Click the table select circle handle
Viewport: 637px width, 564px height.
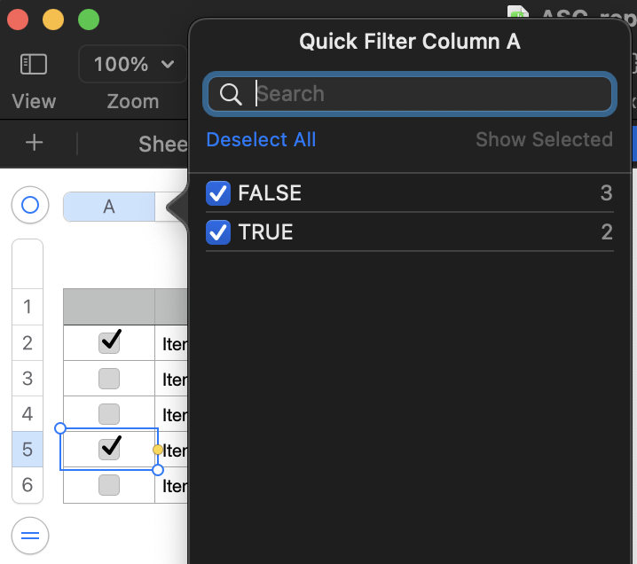coord(29,206)
